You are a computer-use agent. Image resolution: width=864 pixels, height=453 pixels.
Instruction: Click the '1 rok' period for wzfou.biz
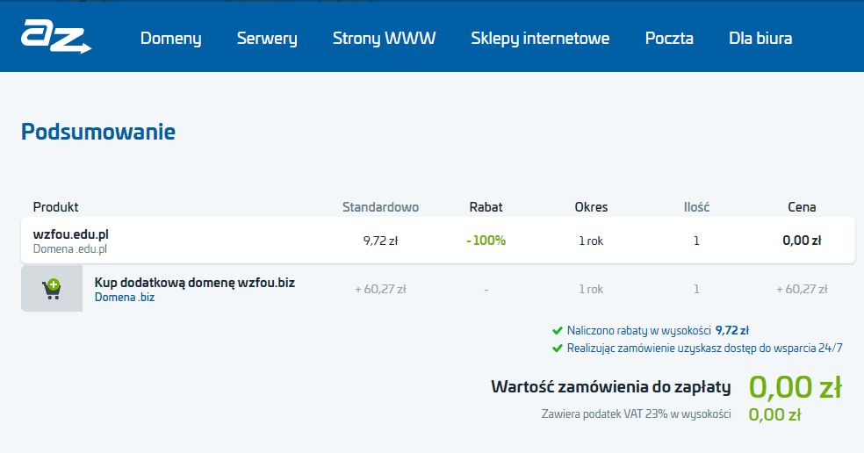(x=591, y=290)
